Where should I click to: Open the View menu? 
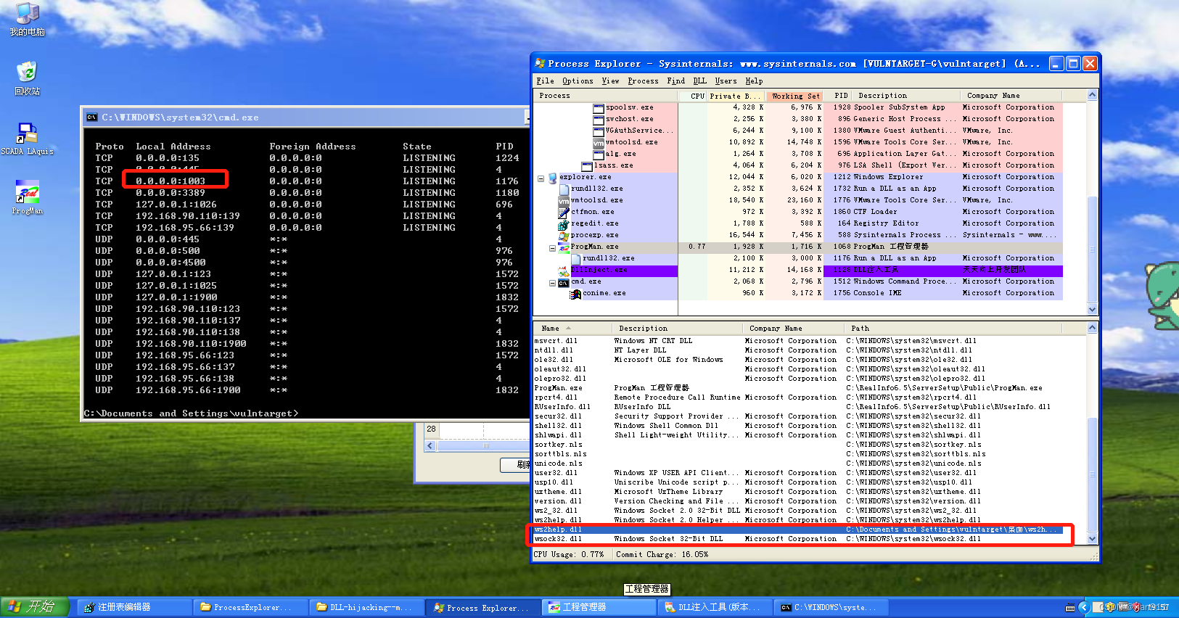611,81
